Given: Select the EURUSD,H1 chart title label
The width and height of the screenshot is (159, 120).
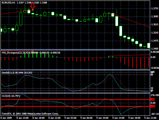Looking at the screenshot, I should pyautogui.click(x=9, y=3).
